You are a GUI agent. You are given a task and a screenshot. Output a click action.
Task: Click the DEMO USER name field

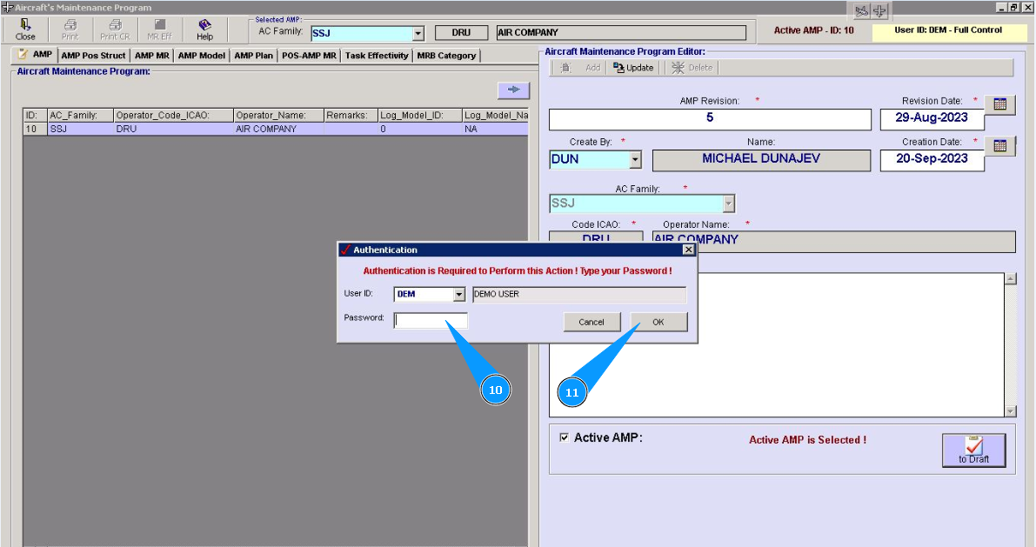pos(579,294)
